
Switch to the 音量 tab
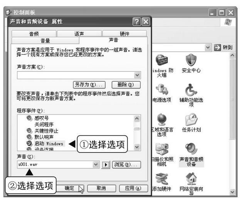click(x=45, y=41)
